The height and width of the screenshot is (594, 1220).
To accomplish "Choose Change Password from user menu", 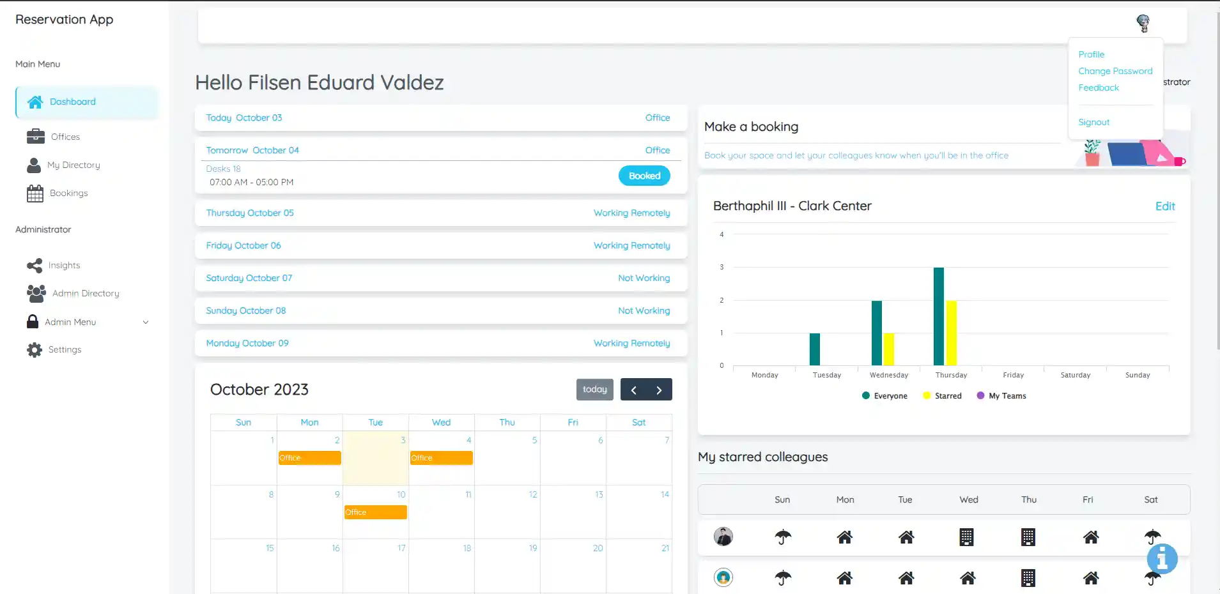I will (1115, 71).
